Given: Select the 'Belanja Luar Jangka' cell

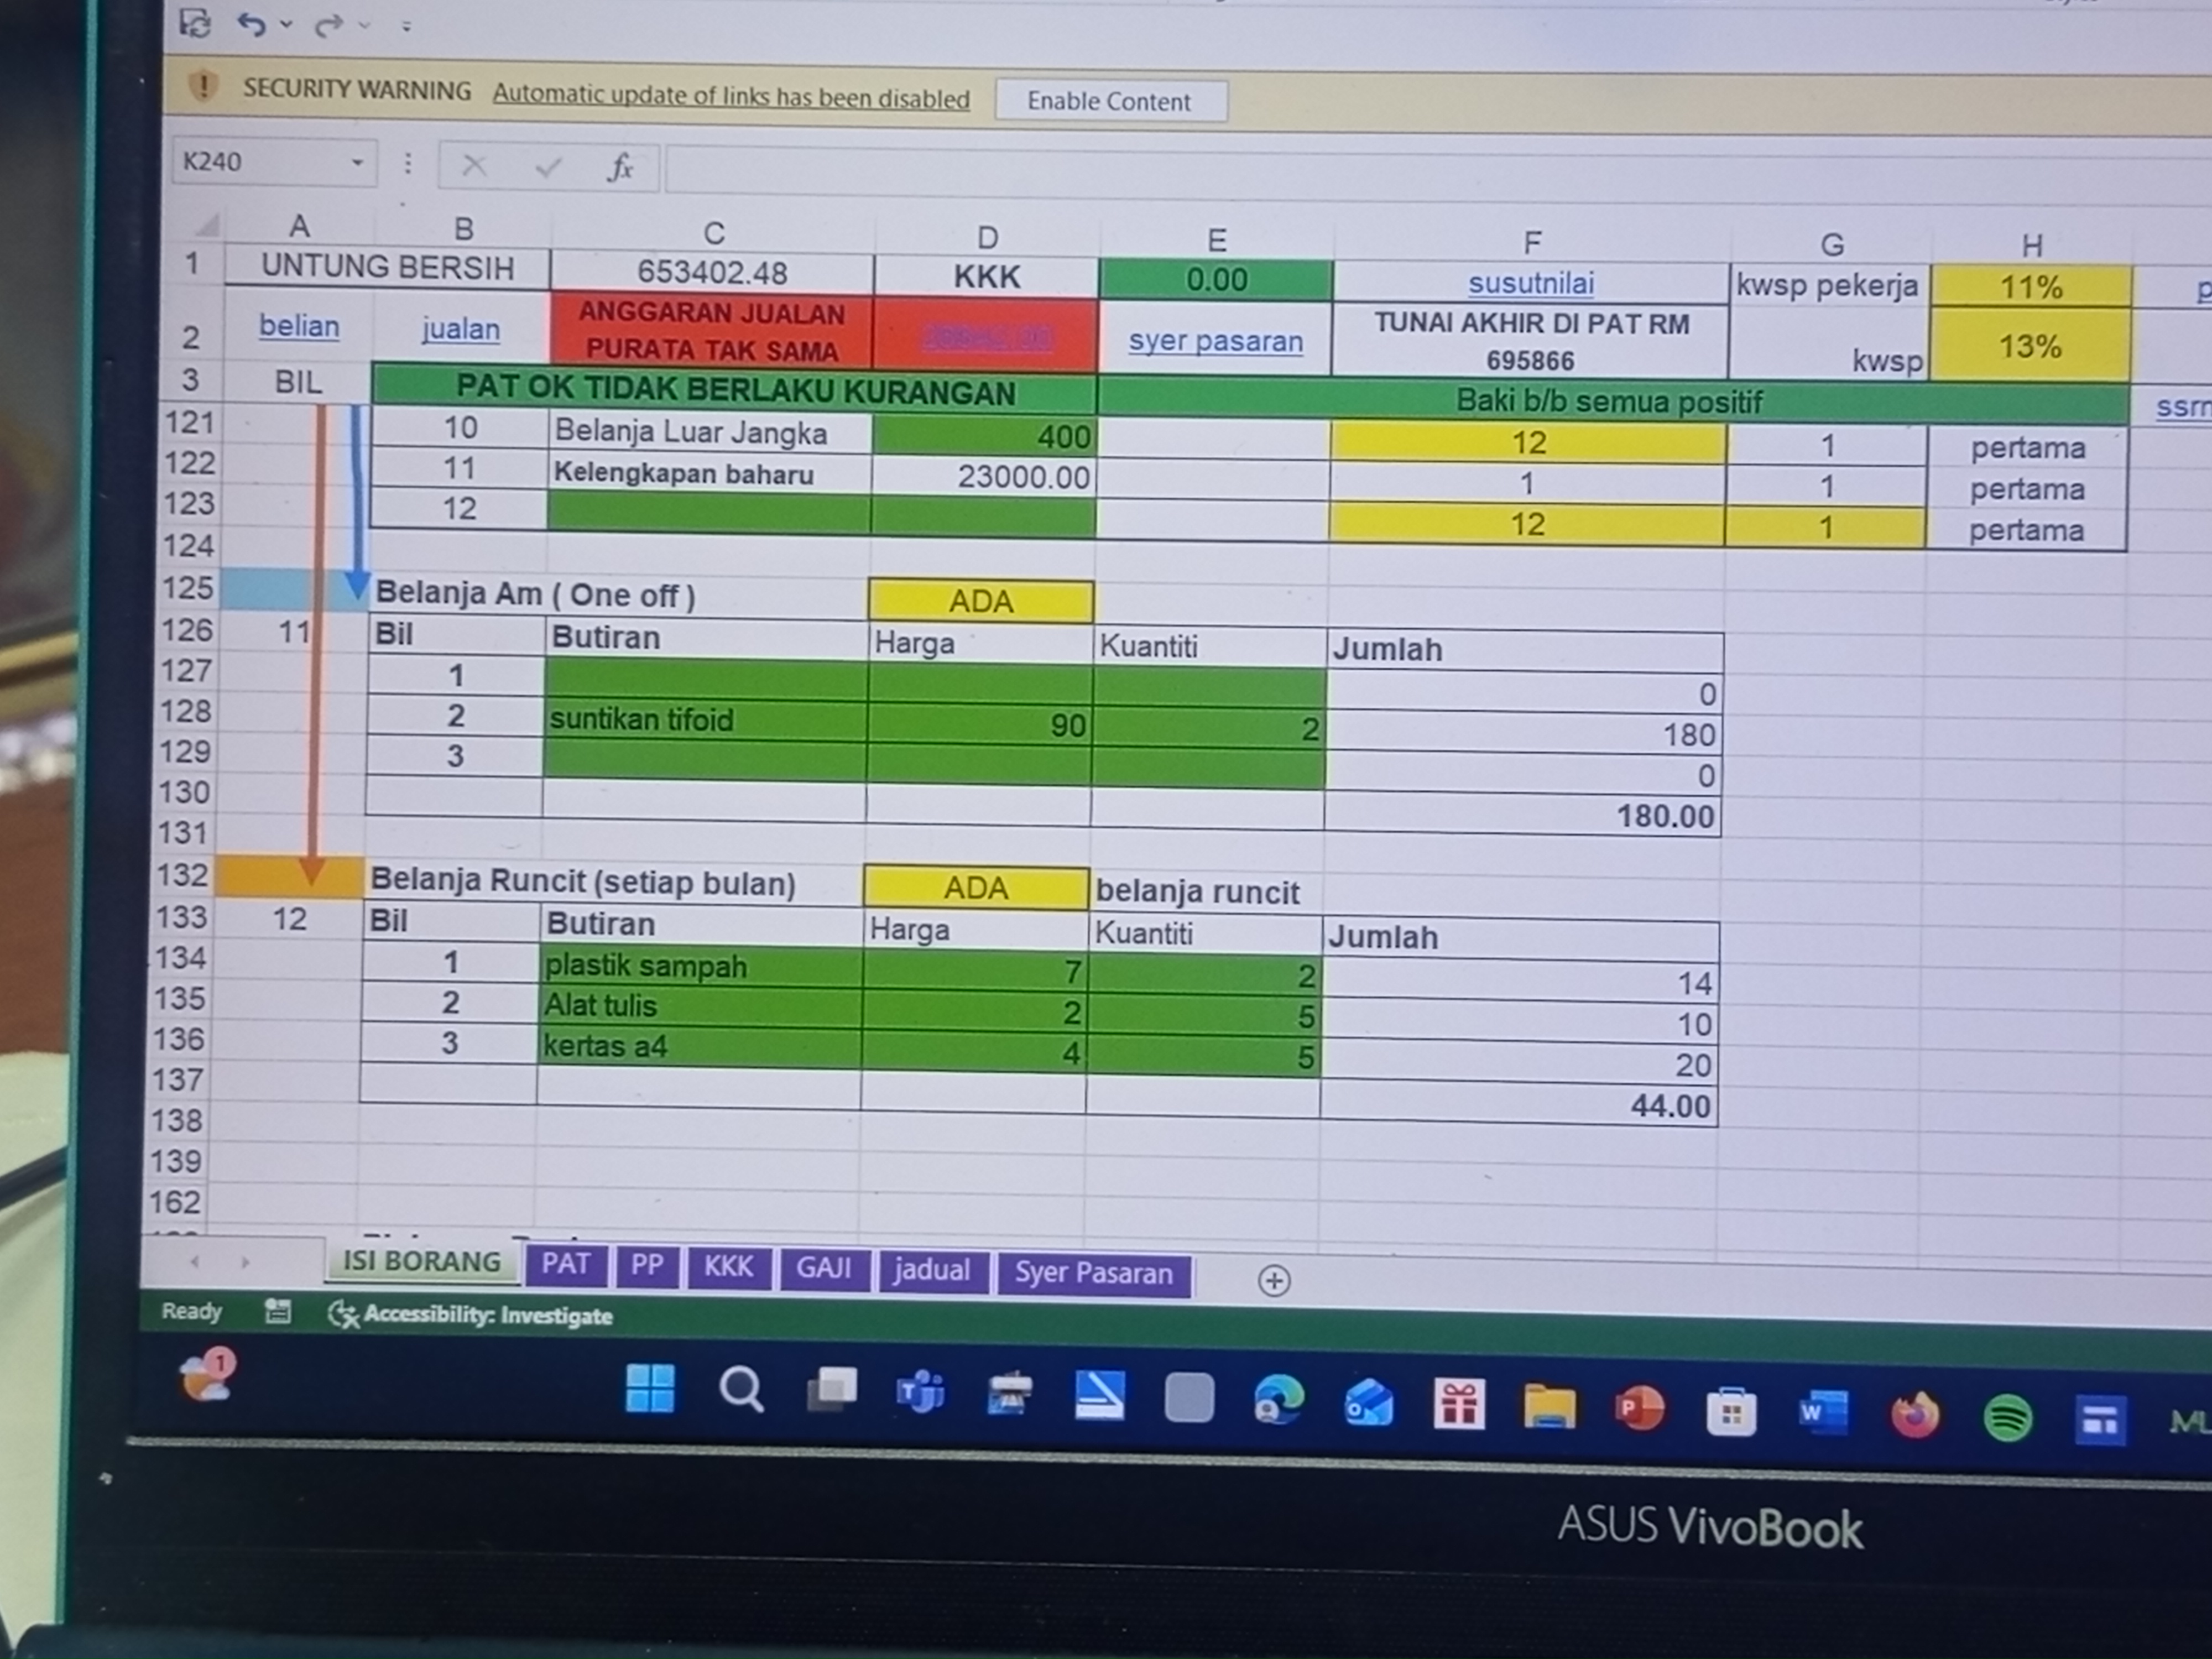Looking at the screenshot, I should [x=710, y=432].
